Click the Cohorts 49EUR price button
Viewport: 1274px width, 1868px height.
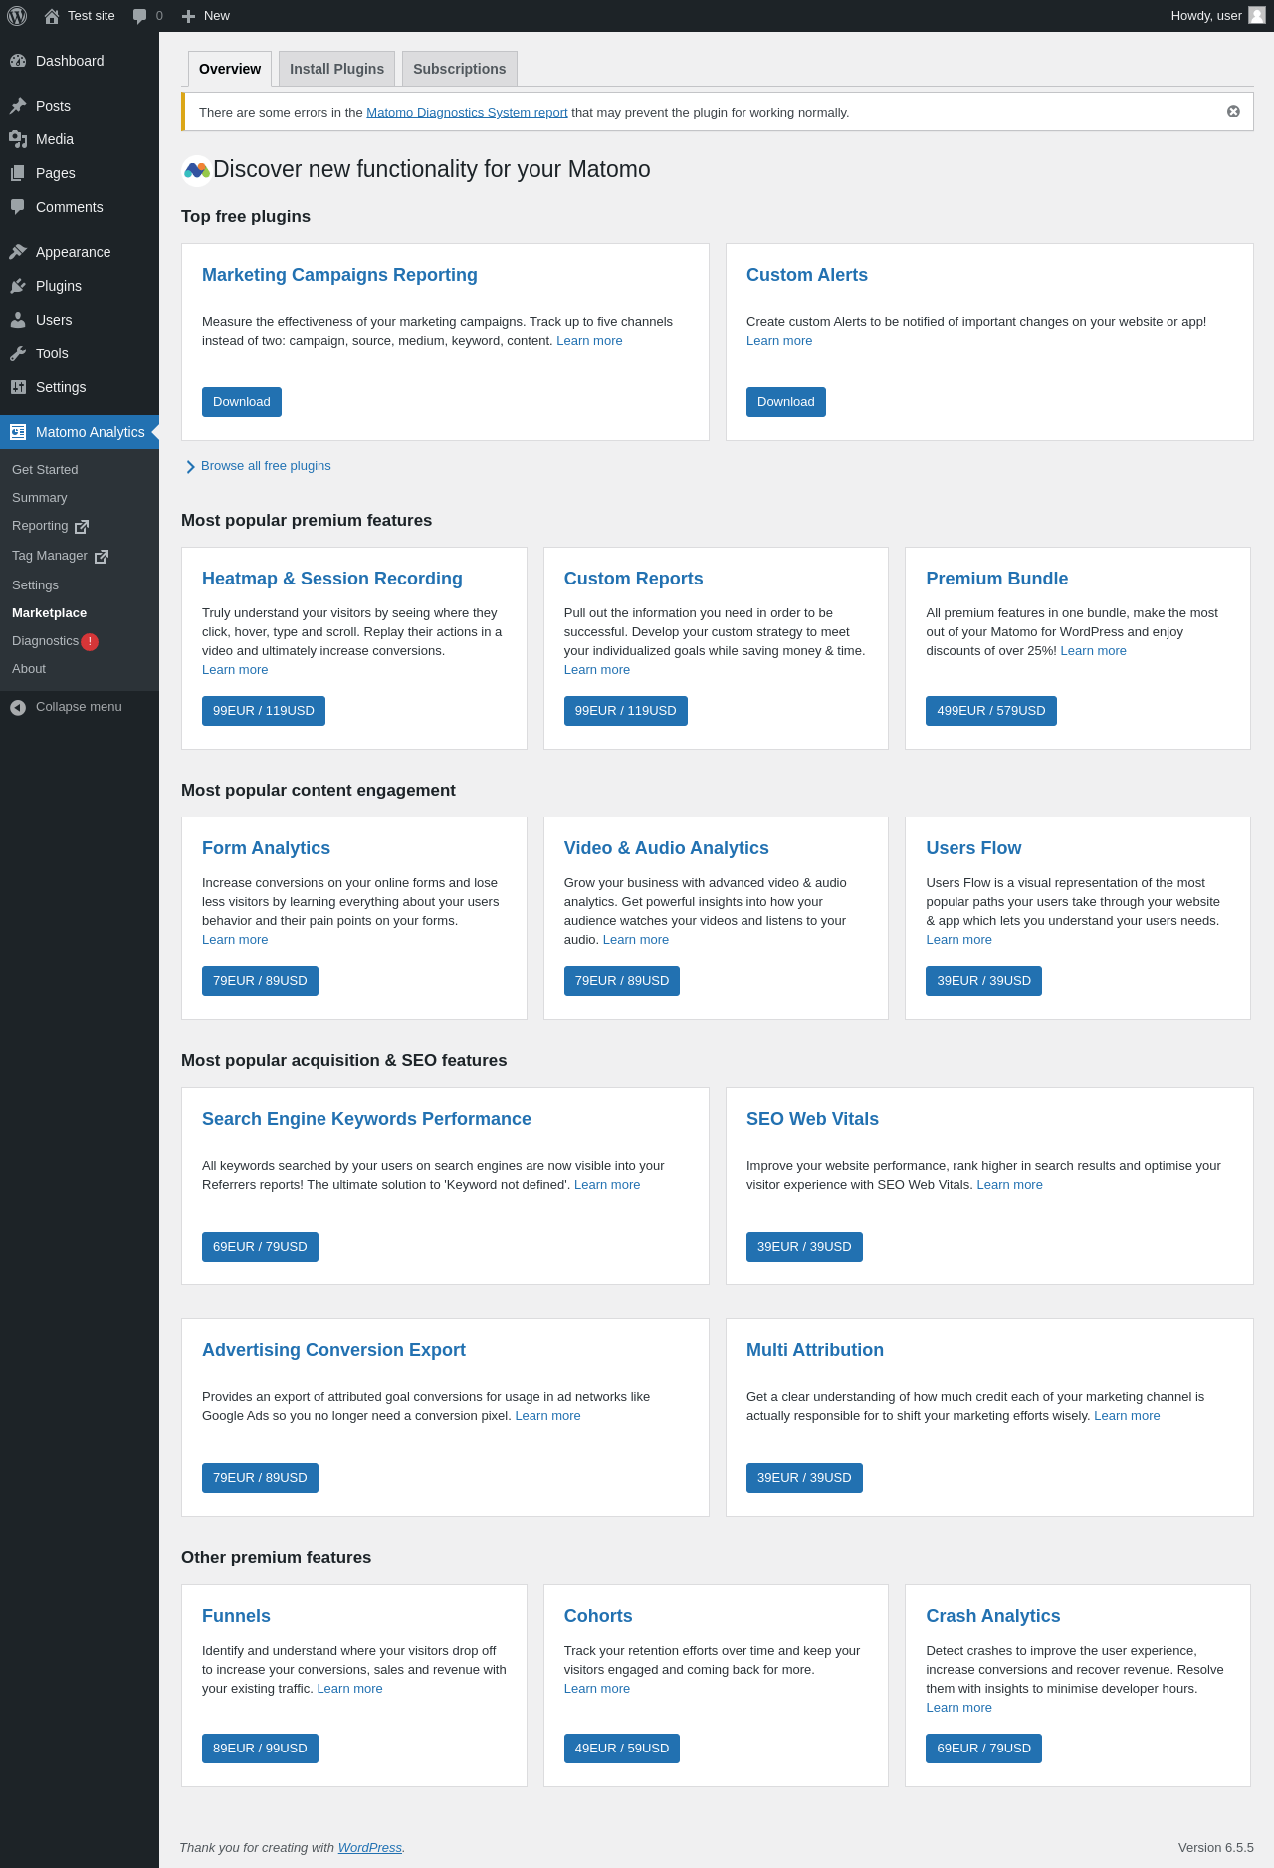[622, 1749]
